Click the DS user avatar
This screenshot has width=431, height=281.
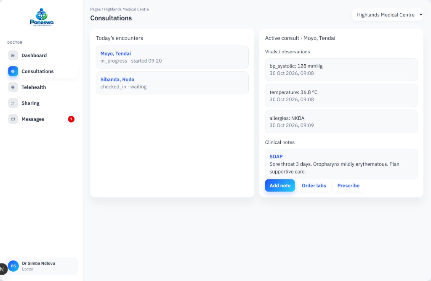click(13, 266)
